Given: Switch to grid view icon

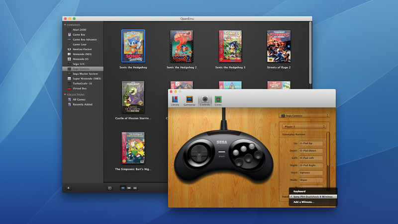Looking at the screenshot, I should tap(123, 188).
